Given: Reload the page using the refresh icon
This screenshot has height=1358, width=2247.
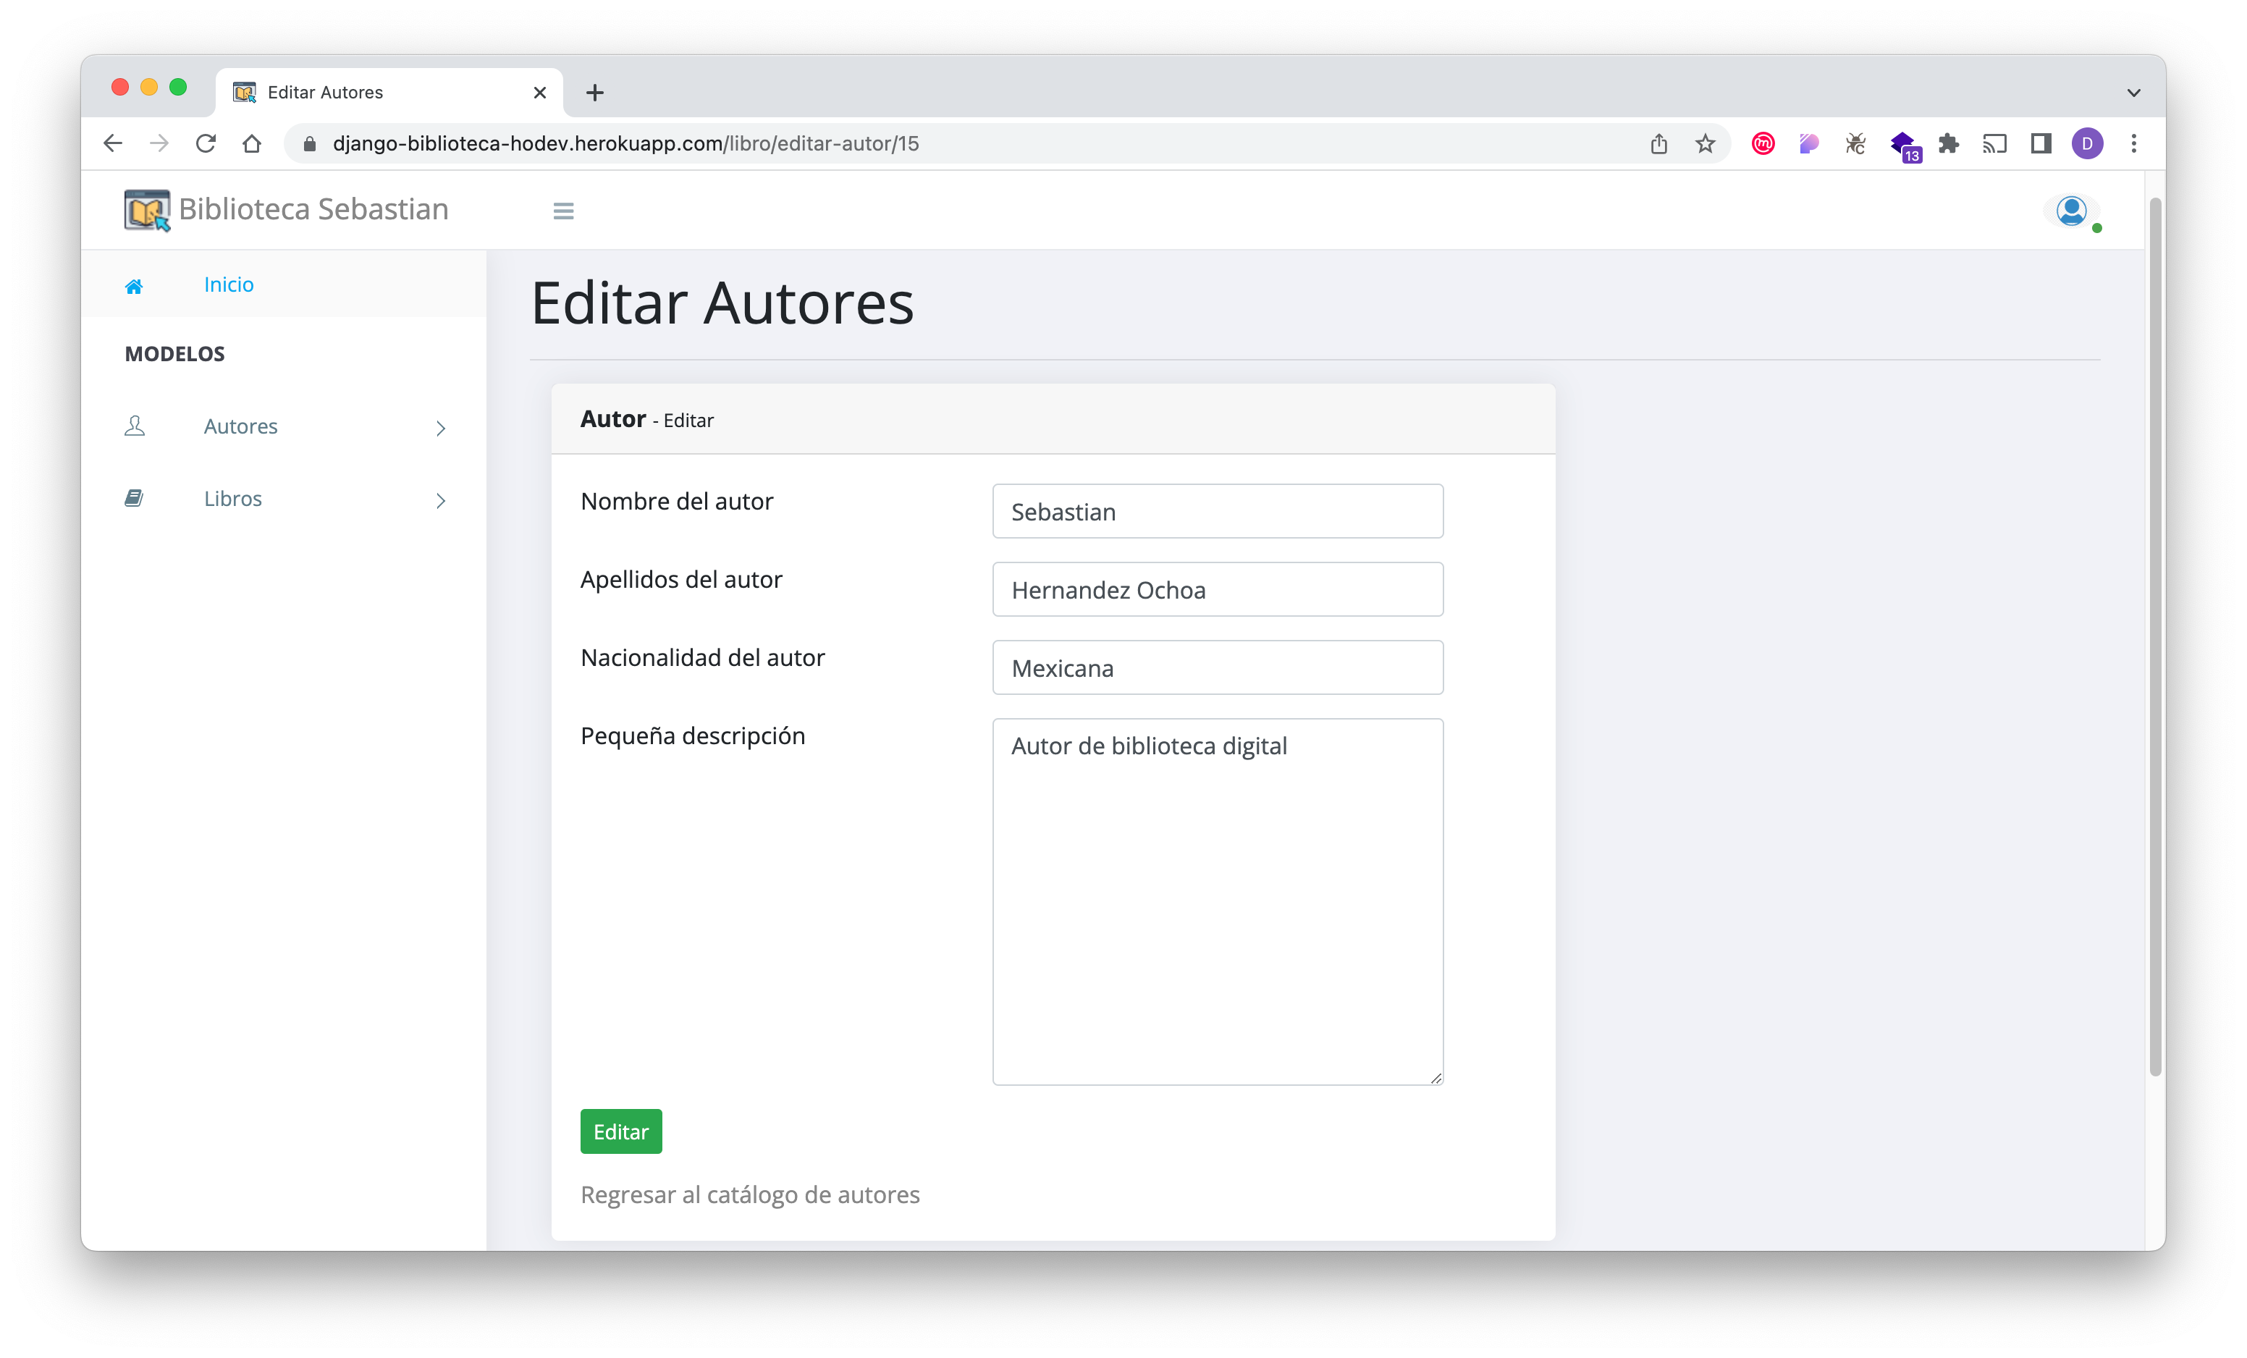Looking at the screenshot, I should tap(206, 143).
